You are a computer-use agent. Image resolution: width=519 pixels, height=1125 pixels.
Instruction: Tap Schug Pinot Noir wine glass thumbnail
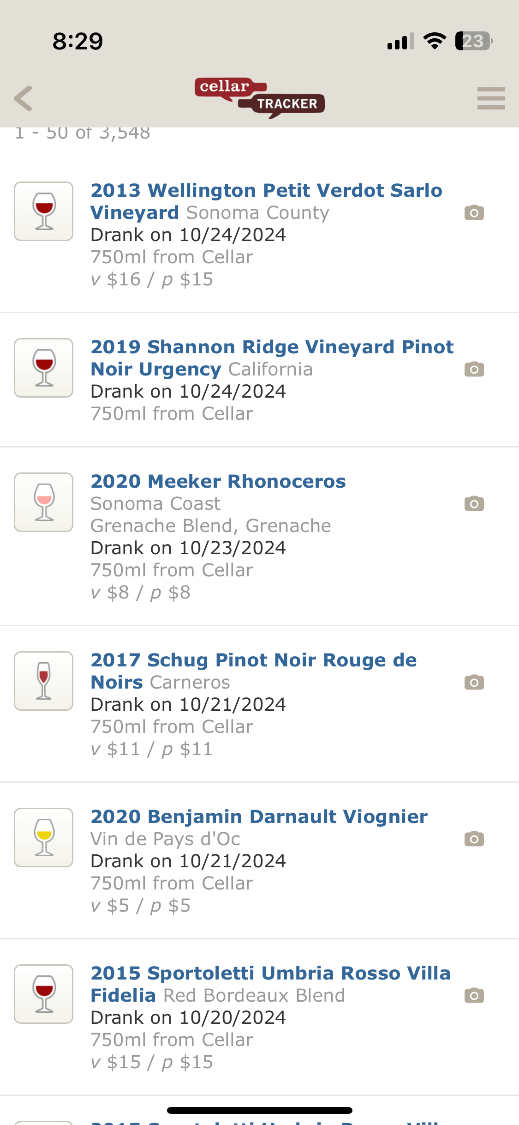(x=44, y=681)
